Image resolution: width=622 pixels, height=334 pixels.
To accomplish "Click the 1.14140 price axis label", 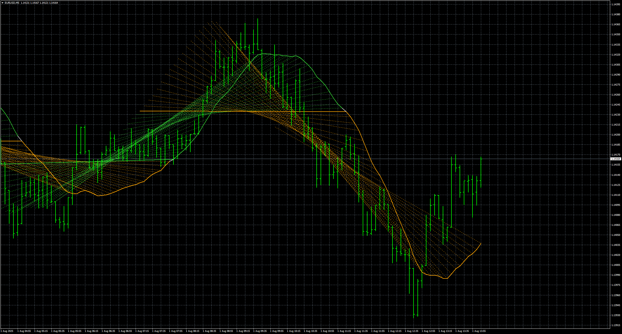I will pyautogui.click(x=616, y=175).
